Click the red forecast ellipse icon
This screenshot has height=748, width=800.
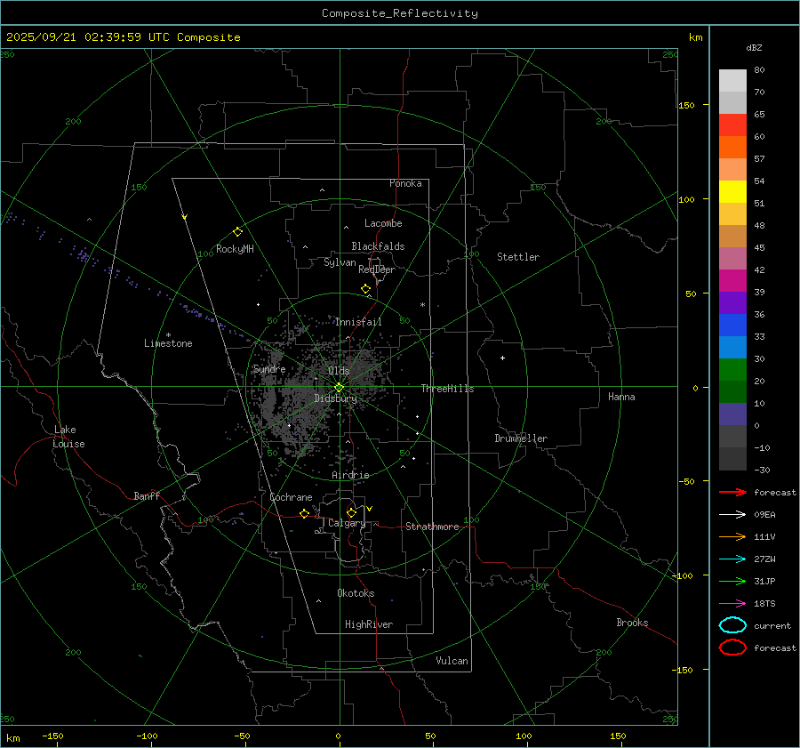[x=732, y=647]
